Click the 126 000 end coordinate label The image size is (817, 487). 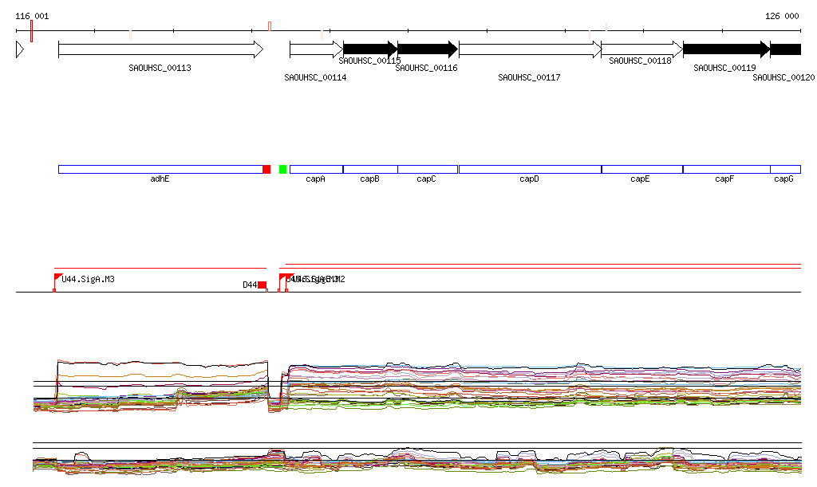pos(782,16)
